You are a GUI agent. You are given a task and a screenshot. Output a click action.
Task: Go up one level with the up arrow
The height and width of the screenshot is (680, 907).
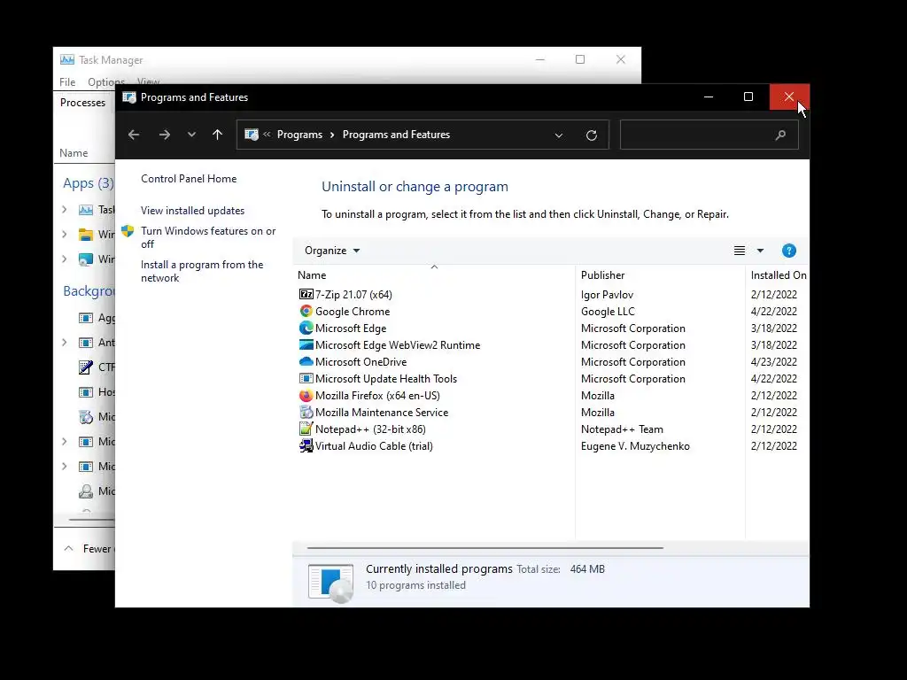[218, 135]
